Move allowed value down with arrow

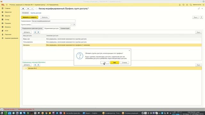point(38,65)
